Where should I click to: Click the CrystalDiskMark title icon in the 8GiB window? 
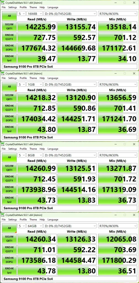coord(2,144)
